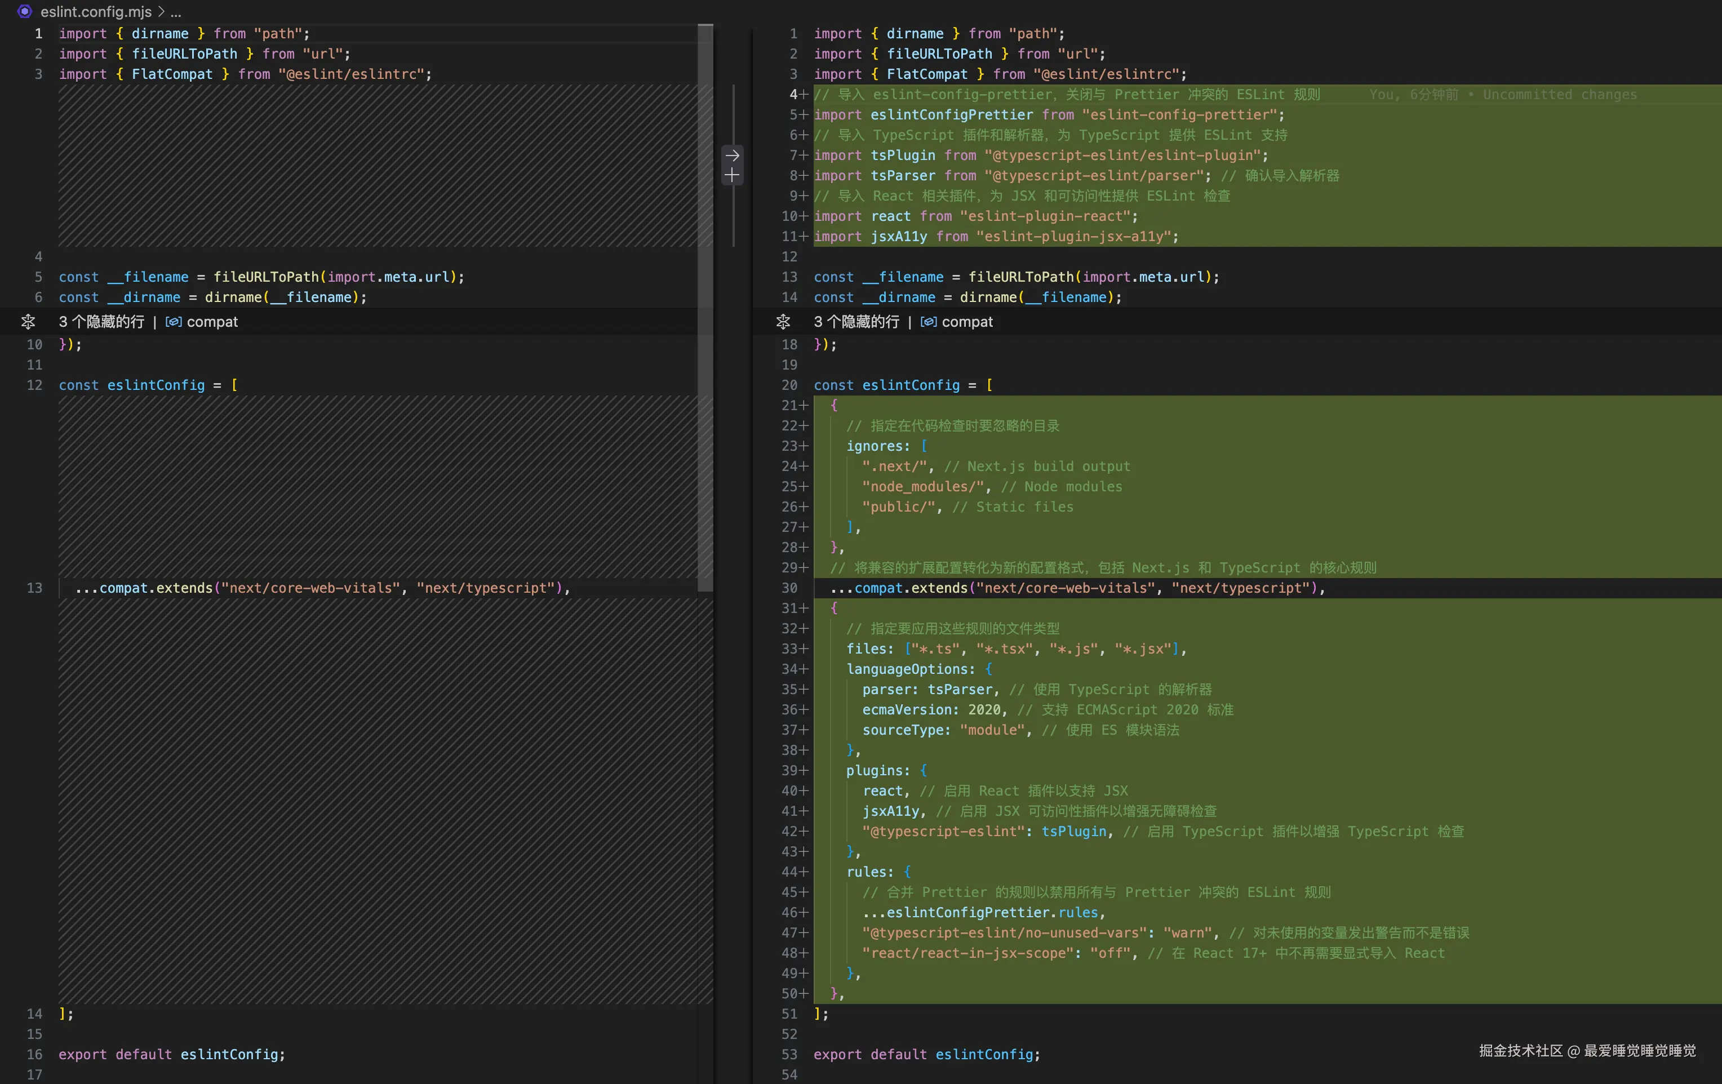Click compat link in left hidden-lines bar
Screen dimensions: 1722x1084
[212, 322]
